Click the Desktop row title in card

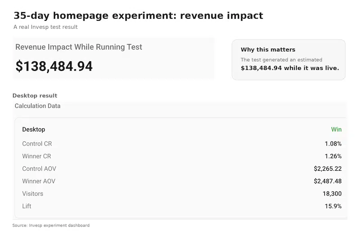33,129
